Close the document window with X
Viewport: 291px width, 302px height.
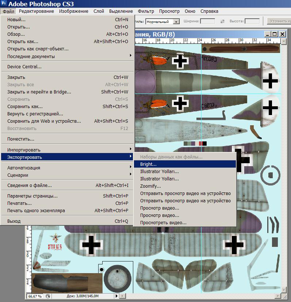(282, 34)
